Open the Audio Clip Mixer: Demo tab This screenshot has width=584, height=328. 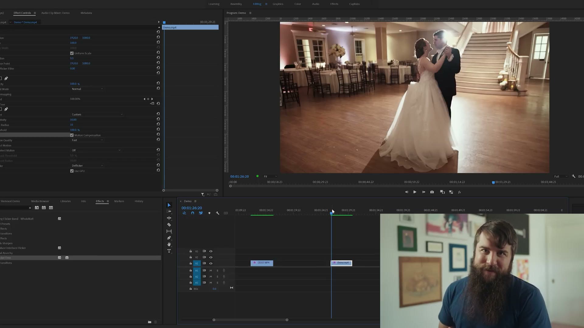pyautogui.click(x=55, y=13)
